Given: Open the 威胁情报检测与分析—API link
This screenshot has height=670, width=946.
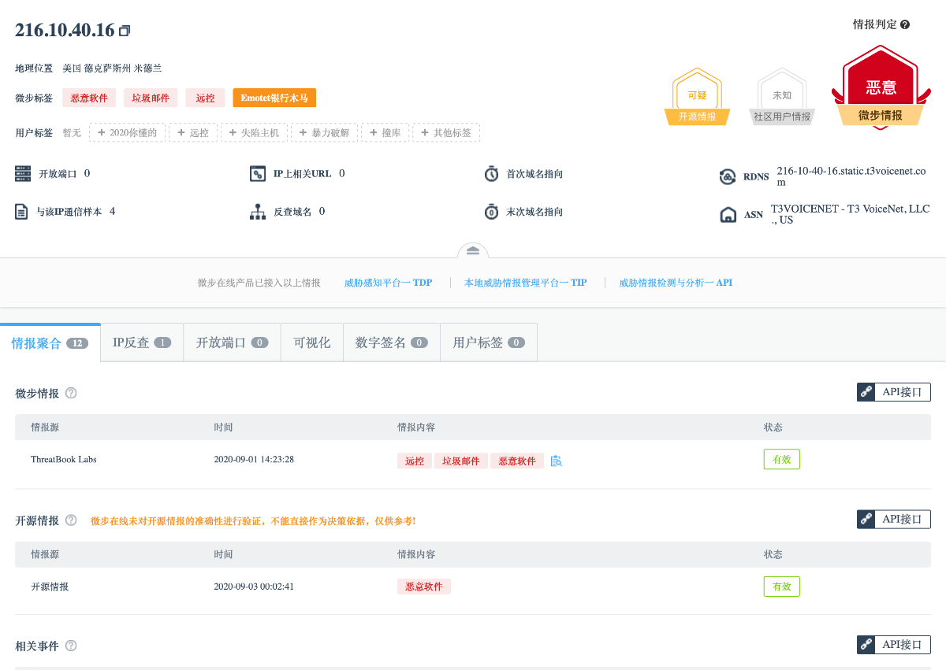Looking at the screenshot, I should 676,283.
